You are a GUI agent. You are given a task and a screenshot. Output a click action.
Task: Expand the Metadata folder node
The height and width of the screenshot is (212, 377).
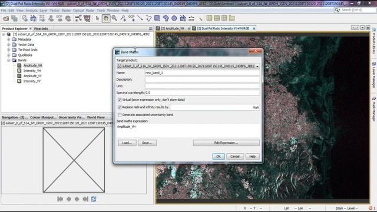click(9, 39)
